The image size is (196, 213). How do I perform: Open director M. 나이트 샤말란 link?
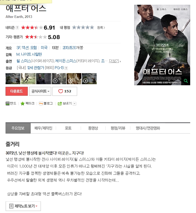click(x=29, y=54)
